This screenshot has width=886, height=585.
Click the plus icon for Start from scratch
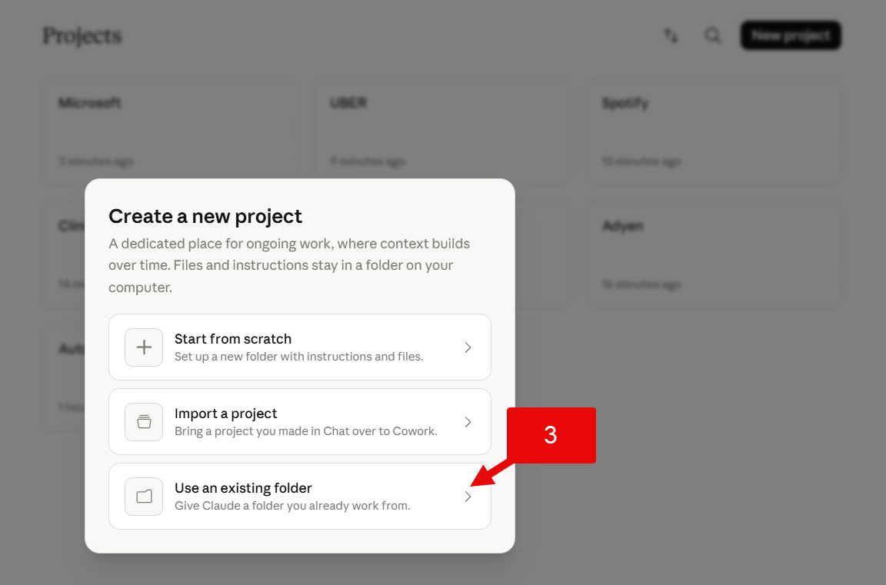pyautogui.click(x=144, y=347)
